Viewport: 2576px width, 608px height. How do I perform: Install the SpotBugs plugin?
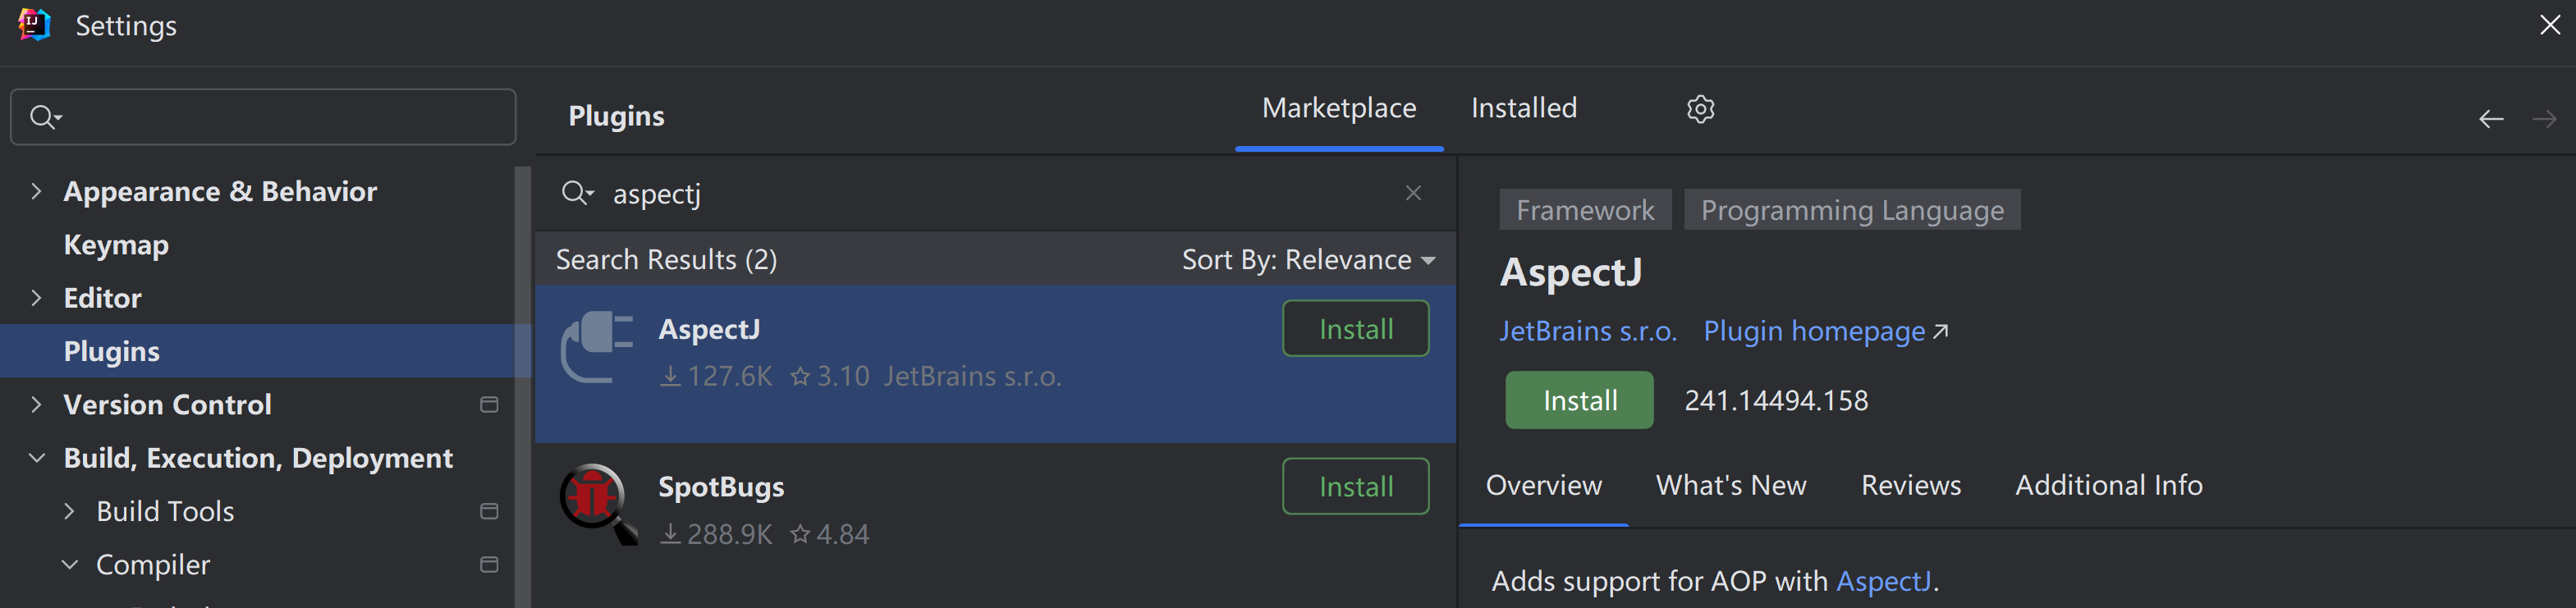(1355, 487)
